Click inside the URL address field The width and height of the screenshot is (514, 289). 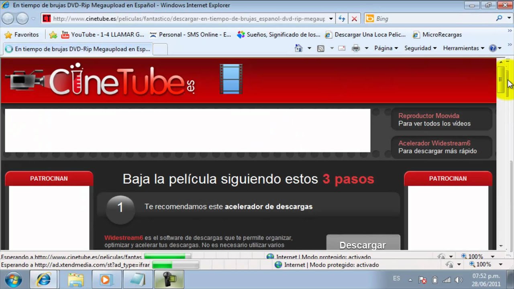coord(189,18)
